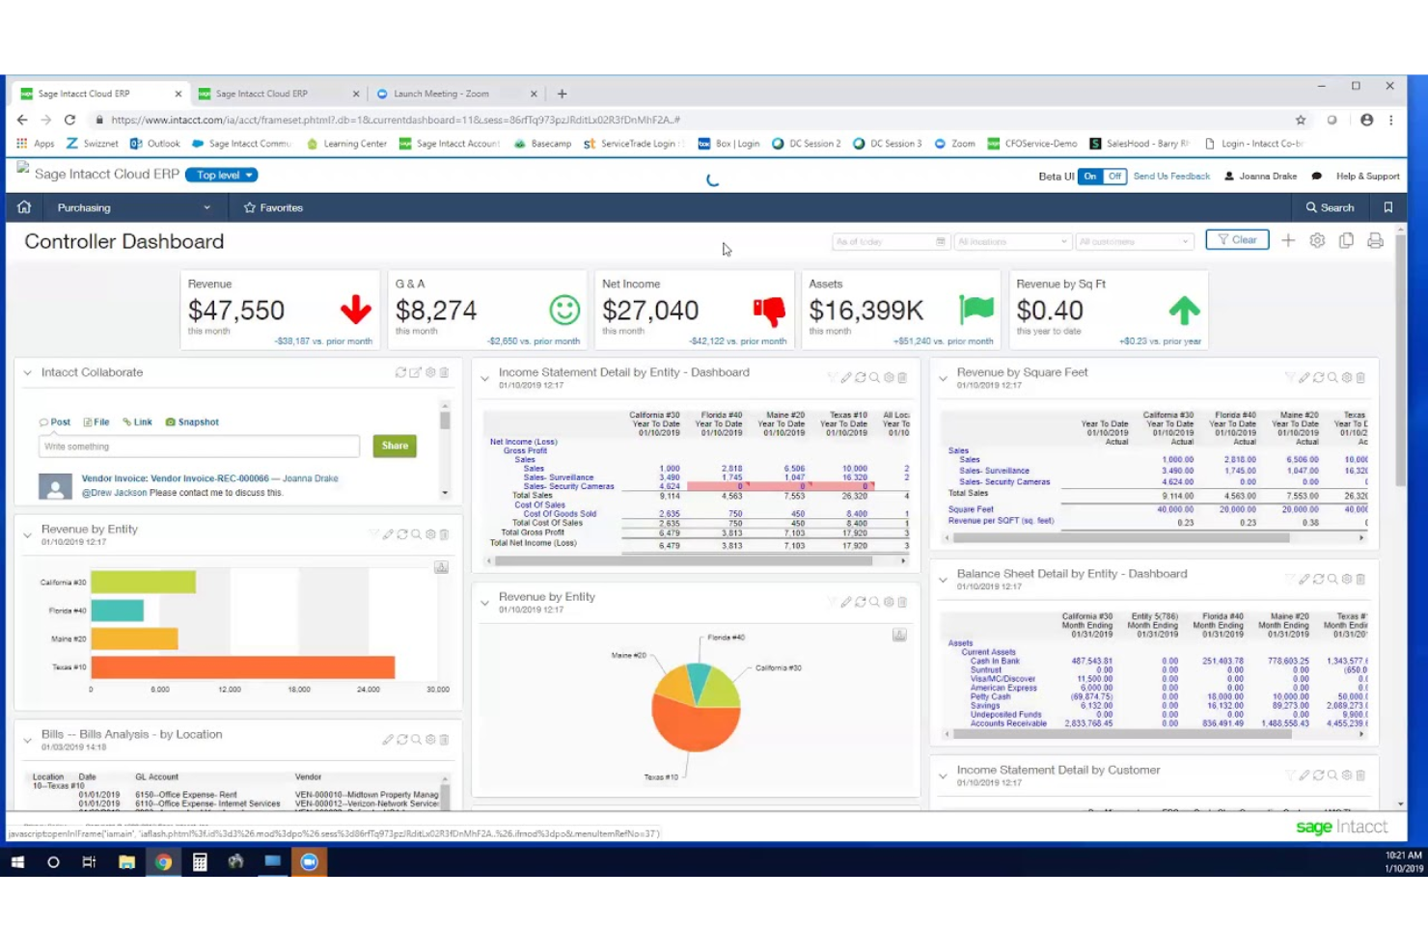The height and width of the screenshot is (952, 1428).
Task: Open Send Us Feedback link
Action: point(1171,177)
